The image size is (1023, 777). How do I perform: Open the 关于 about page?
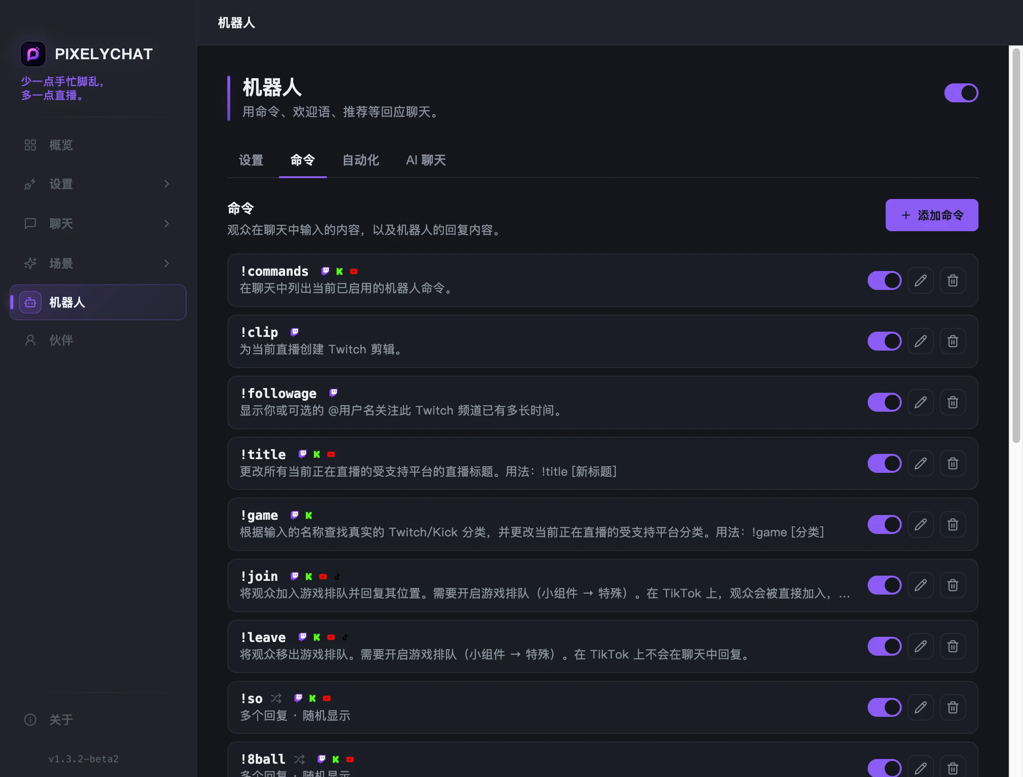point(98,720)
